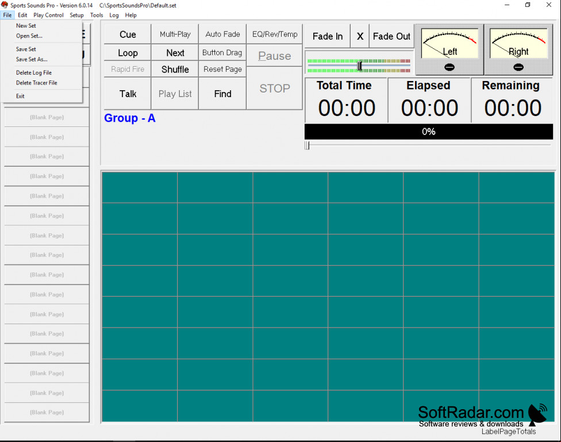Image resolution: width=561 pixels, height=442 pixels.
Task: Click the Cue button
Action: tap(128, 34)
